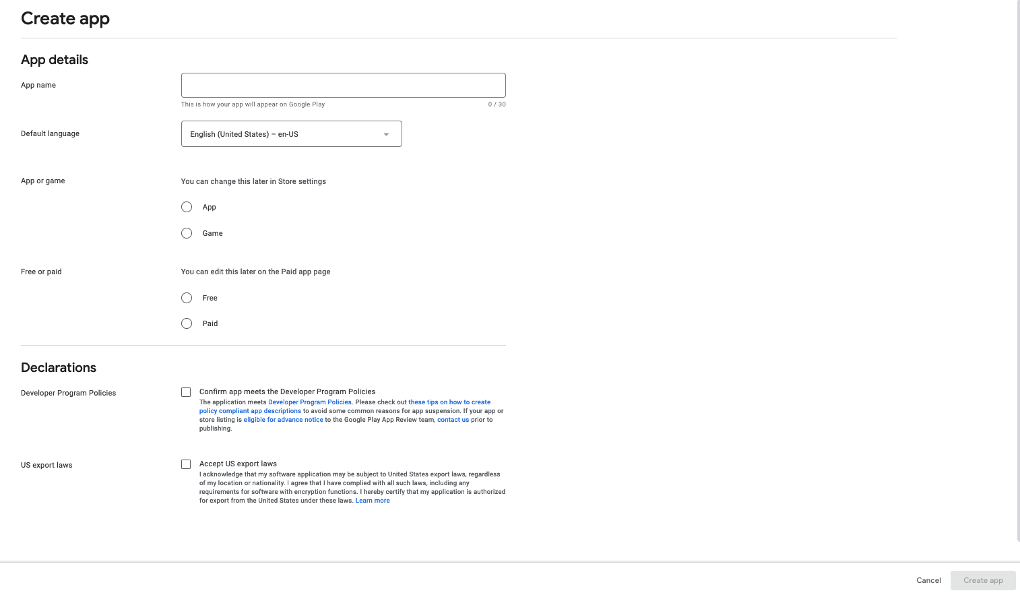Click the 'Create app' page title
Screen dimensions: 1020x595
65,19
